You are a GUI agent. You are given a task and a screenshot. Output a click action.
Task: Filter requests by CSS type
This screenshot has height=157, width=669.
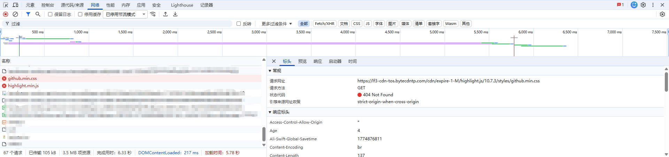point(356,24)
